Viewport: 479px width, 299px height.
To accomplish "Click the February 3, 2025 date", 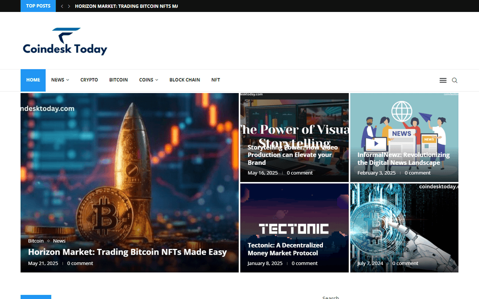I will point(377,173).
